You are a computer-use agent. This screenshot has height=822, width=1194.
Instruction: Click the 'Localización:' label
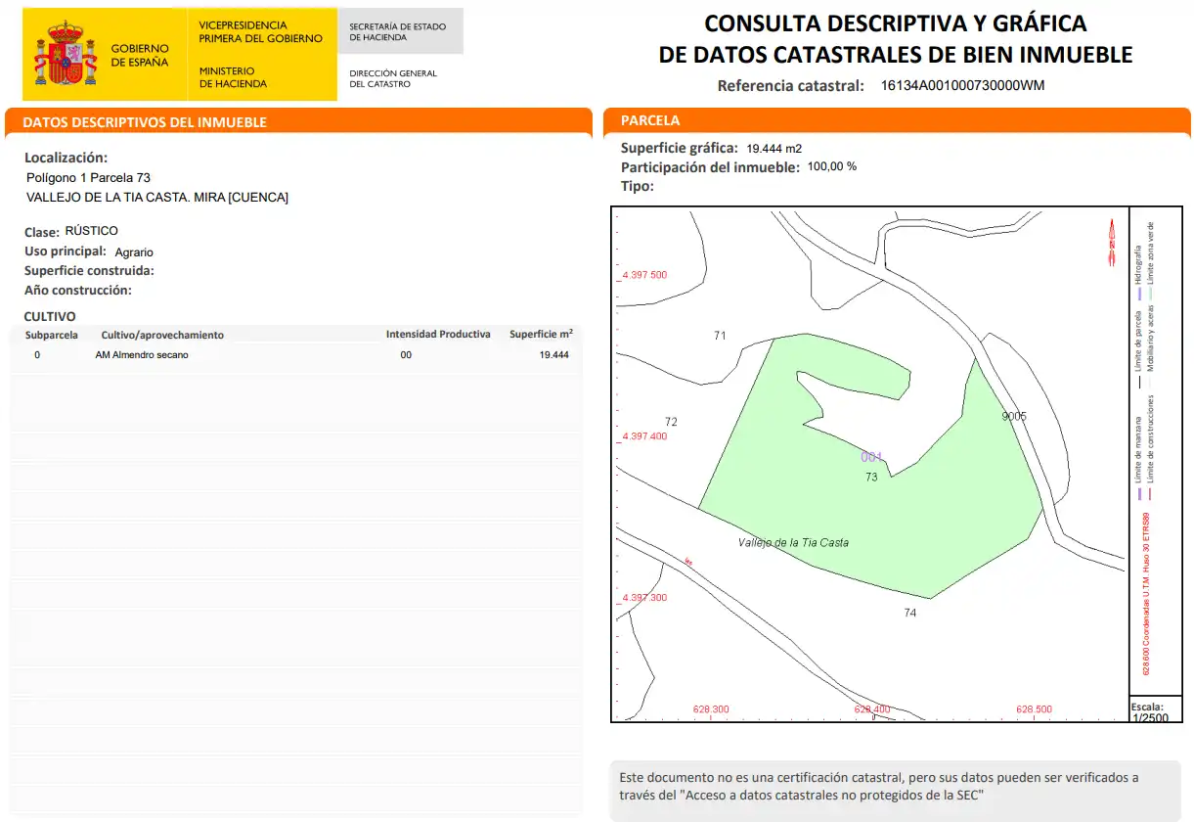click(x=66, y=158)
